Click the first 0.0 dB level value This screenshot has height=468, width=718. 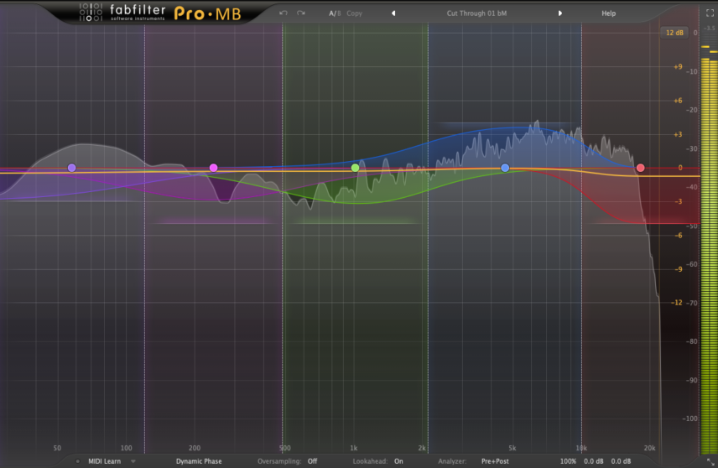[x=594, y=461]
